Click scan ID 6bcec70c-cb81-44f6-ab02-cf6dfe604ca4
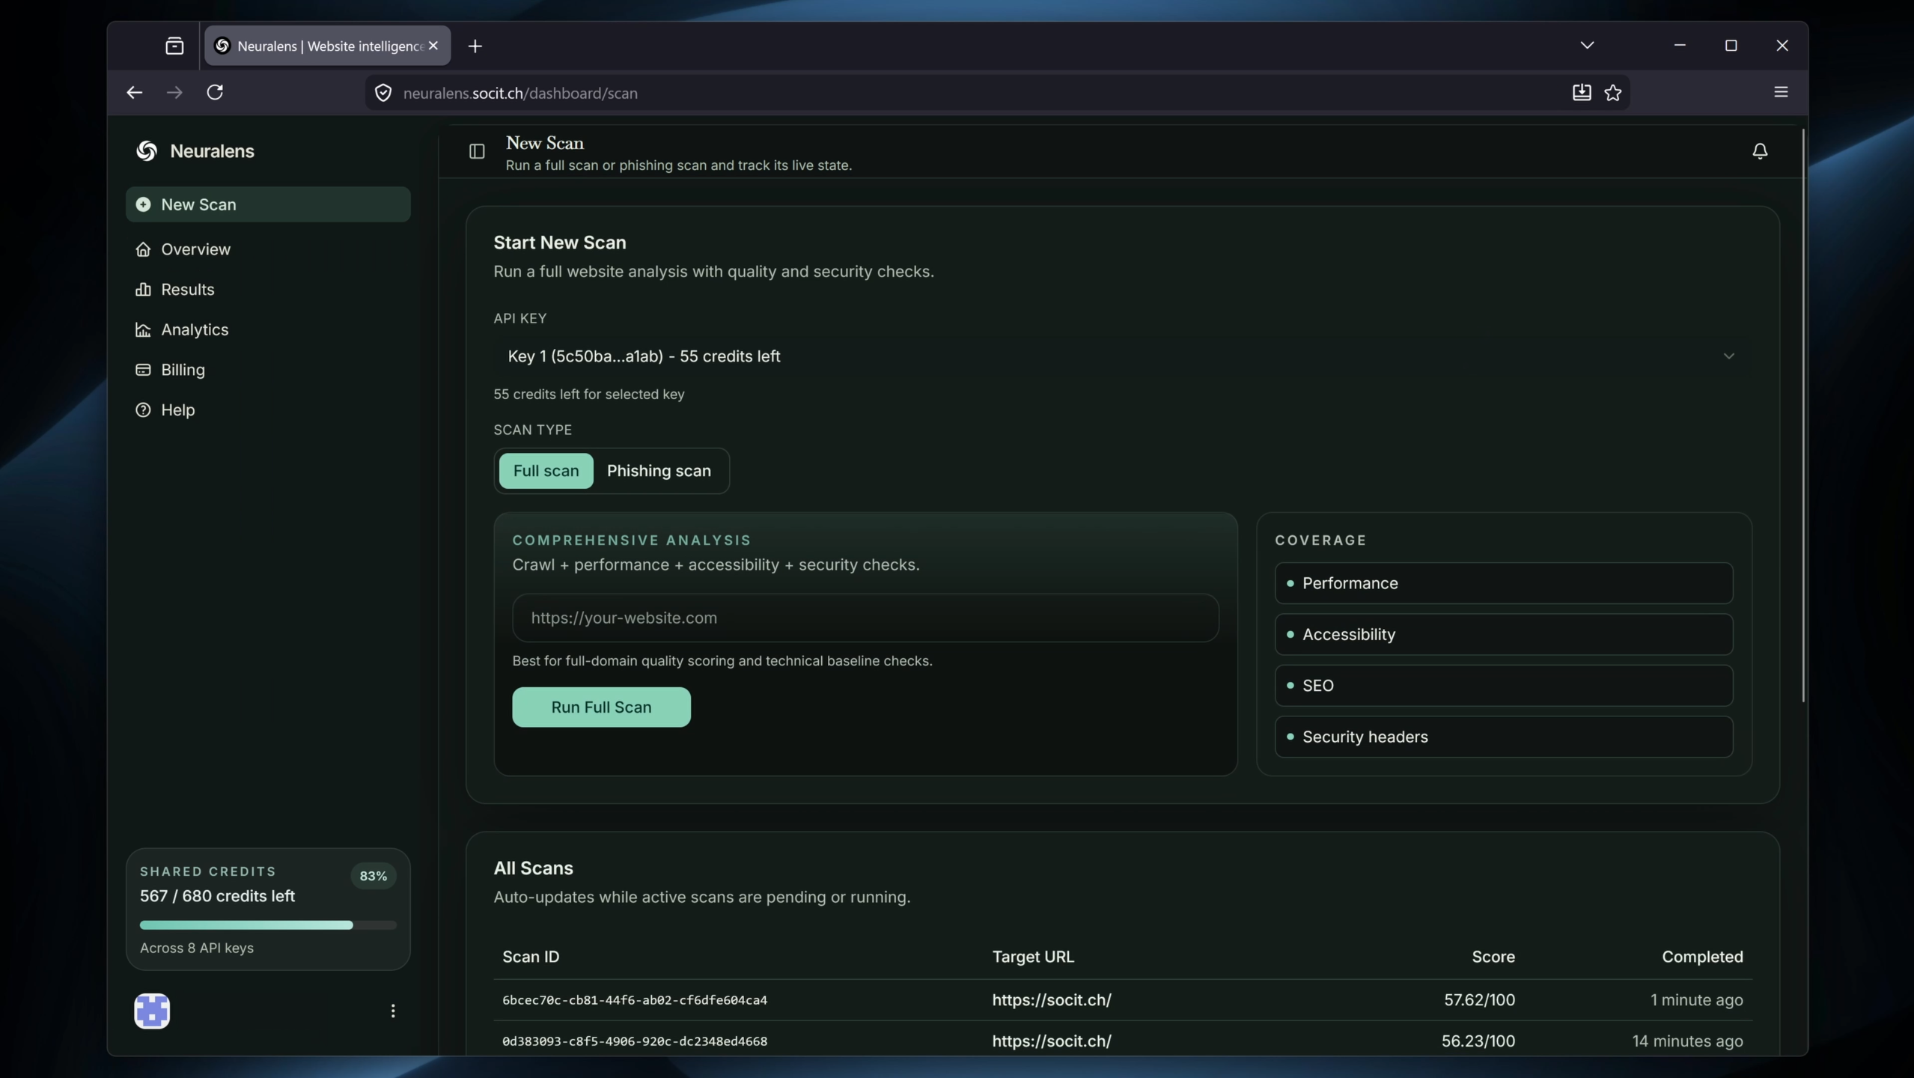This screenshot has width=1914, height=1078. pyautogui.click(x=635, y=1000)
